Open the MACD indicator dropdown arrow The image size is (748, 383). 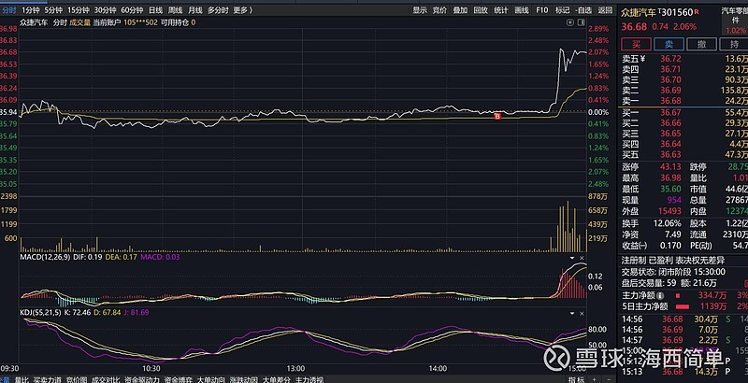click(x=572, y=258)
